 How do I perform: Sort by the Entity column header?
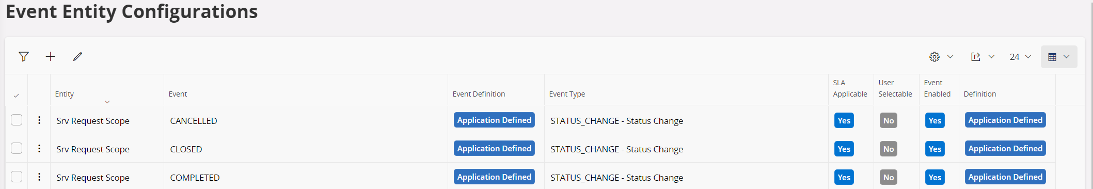point(65,94)
